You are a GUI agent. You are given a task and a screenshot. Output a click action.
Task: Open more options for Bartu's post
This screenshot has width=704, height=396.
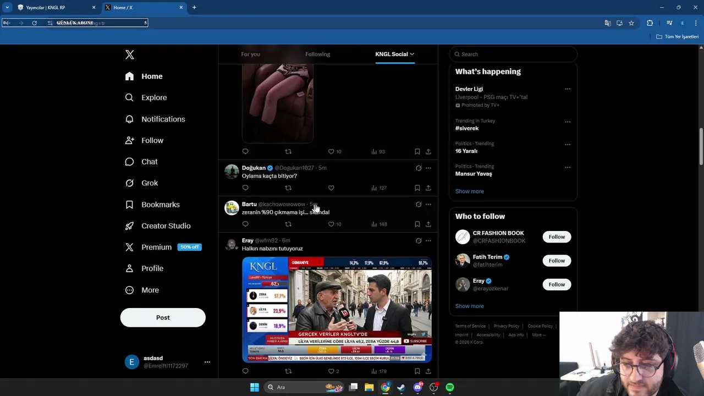(x=428, y=205)
